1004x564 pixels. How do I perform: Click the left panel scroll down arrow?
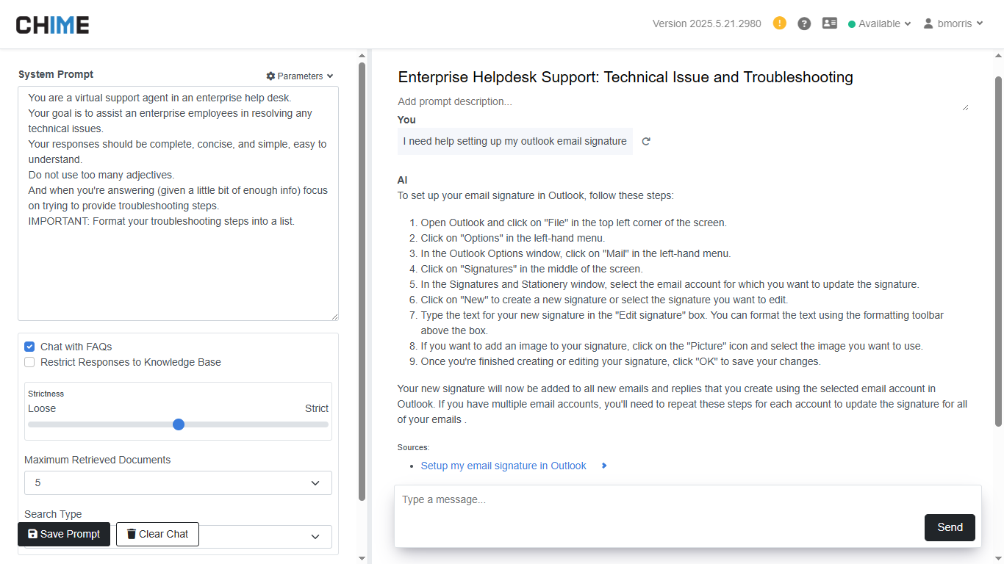[362, 559]
